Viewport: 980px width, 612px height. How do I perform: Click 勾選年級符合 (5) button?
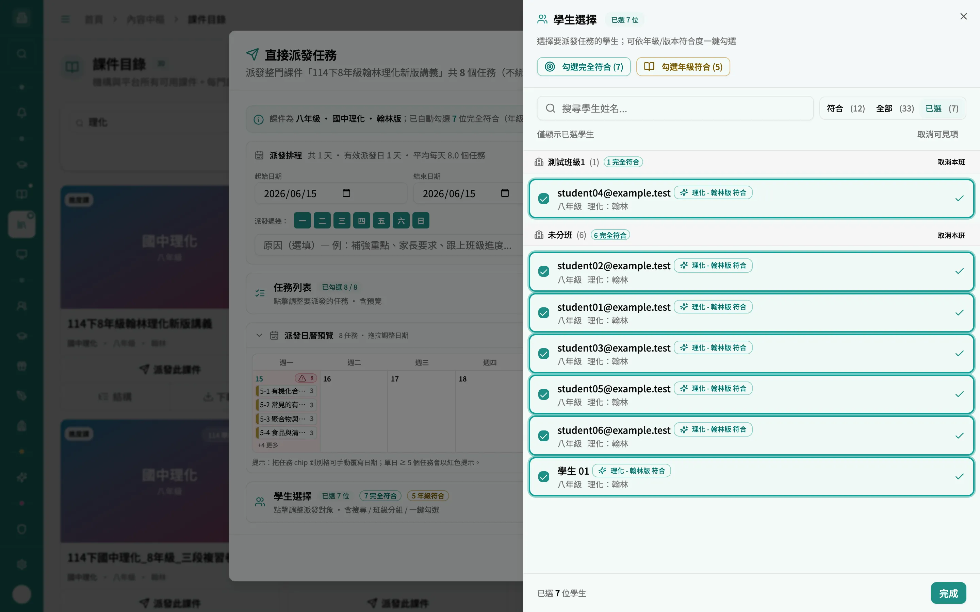(683, 67)
